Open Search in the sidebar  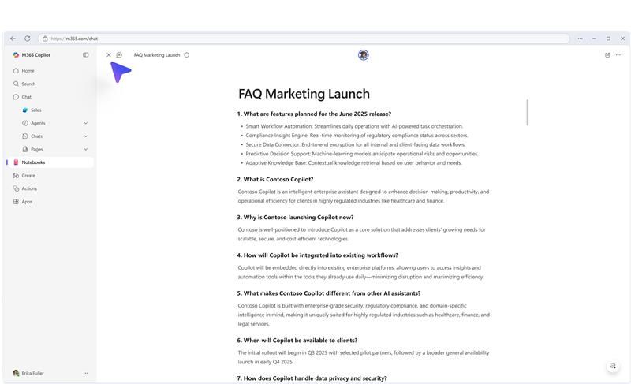click(x=28, y=84)
